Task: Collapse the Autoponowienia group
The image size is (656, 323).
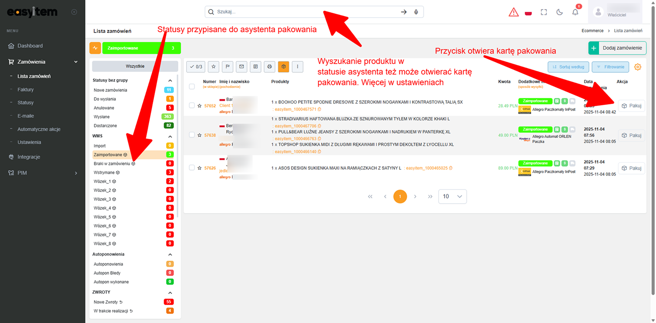Action: pyautogui.click(x=170, y=254)
